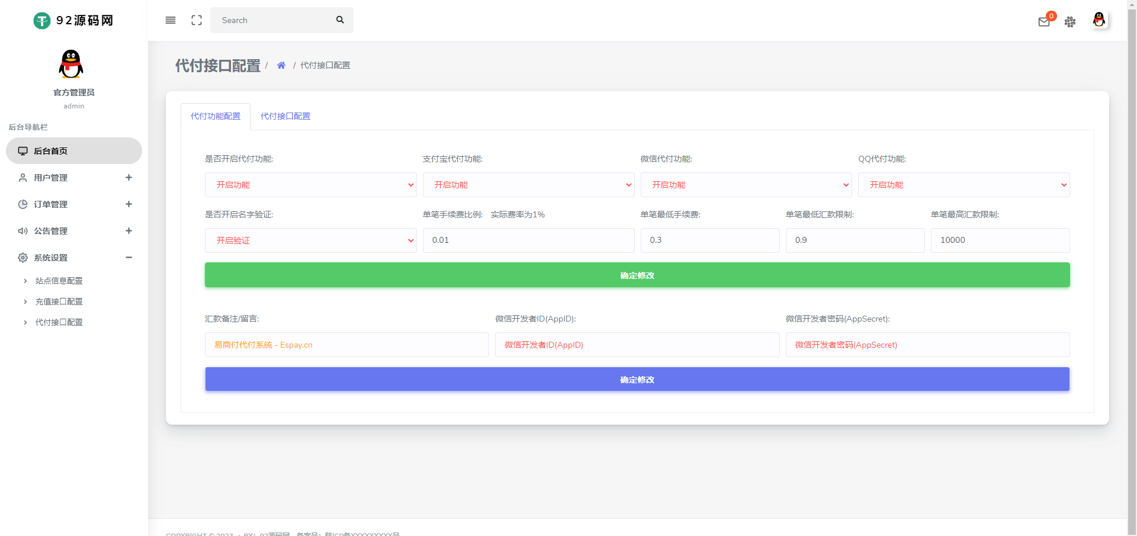1137x536 pixels.
Task: Click the green 确定修改 button
Action: tap(637, 275)
